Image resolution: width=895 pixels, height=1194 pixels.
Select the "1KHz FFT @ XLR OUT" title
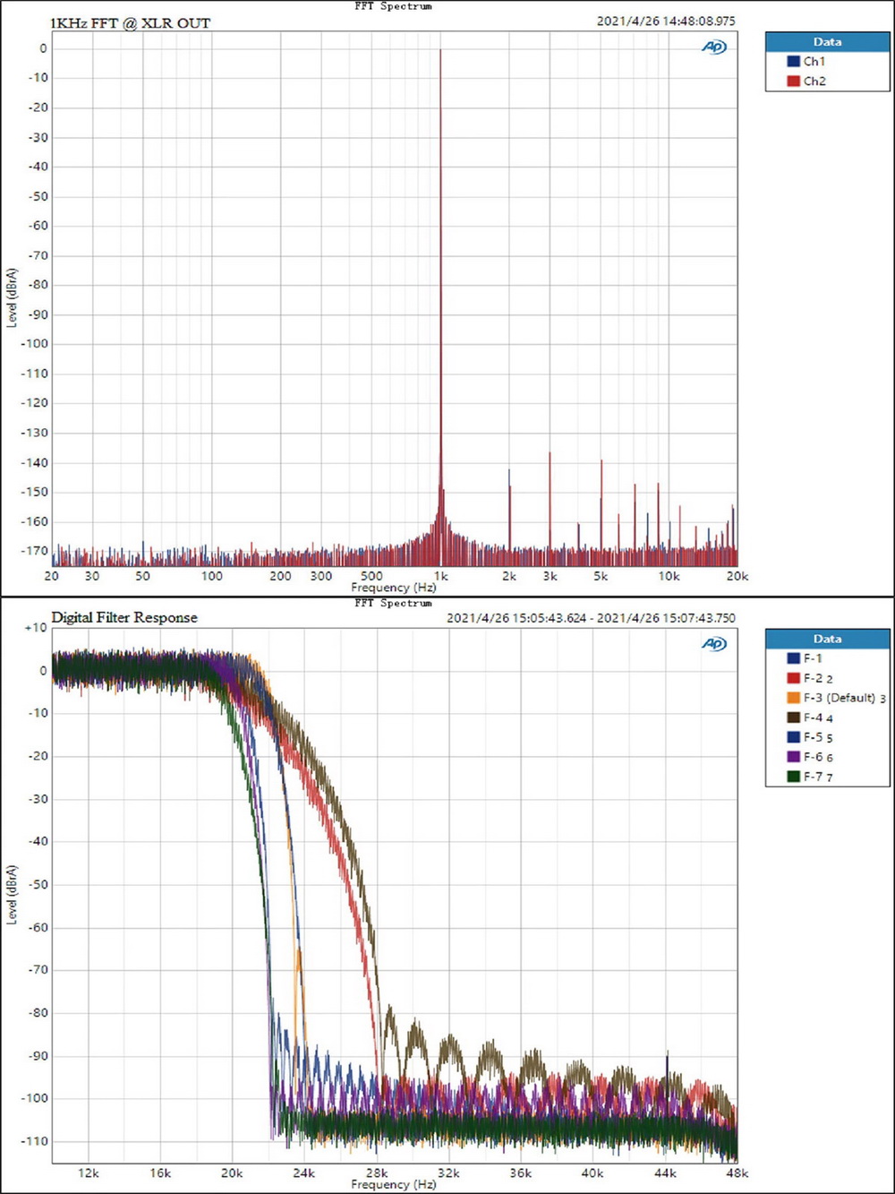pos(131,23)
